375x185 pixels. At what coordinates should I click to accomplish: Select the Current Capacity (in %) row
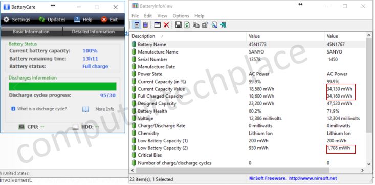(248, 82)
